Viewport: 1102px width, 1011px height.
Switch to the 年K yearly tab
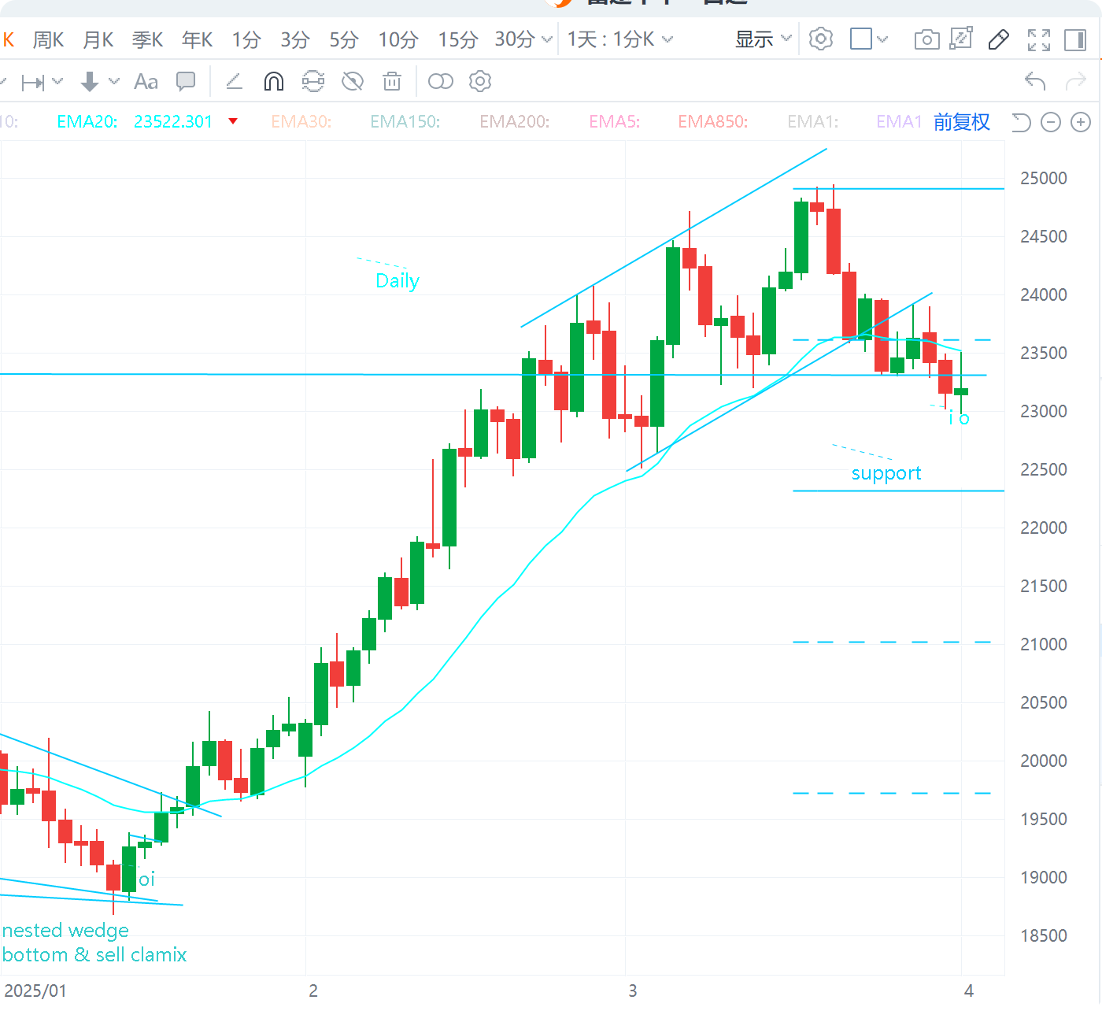click(x=198, y=39)
